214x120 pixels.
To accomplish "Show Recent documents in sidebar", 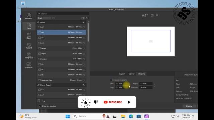I will (29, 46).
